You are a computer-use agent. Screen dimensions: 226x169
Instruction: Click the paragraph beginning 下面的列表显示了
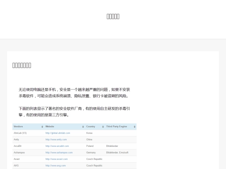(x=74, y=112)
